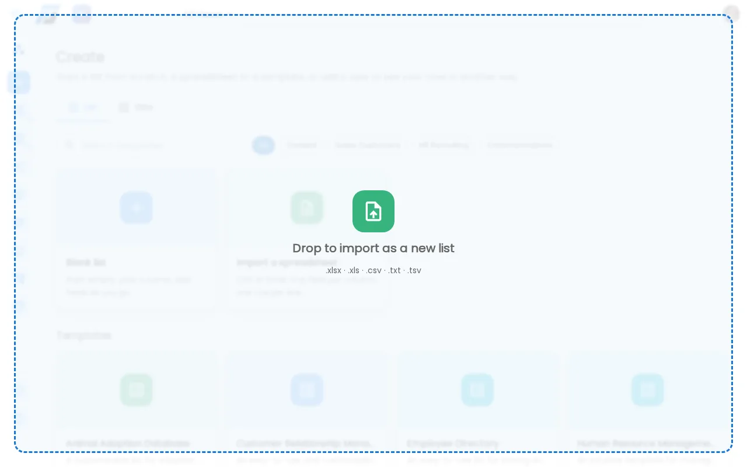The height and width of the screenshot is (467, 747).
Task: Click the 'Drop to import as a new list' text
Action: coord(373,248)
